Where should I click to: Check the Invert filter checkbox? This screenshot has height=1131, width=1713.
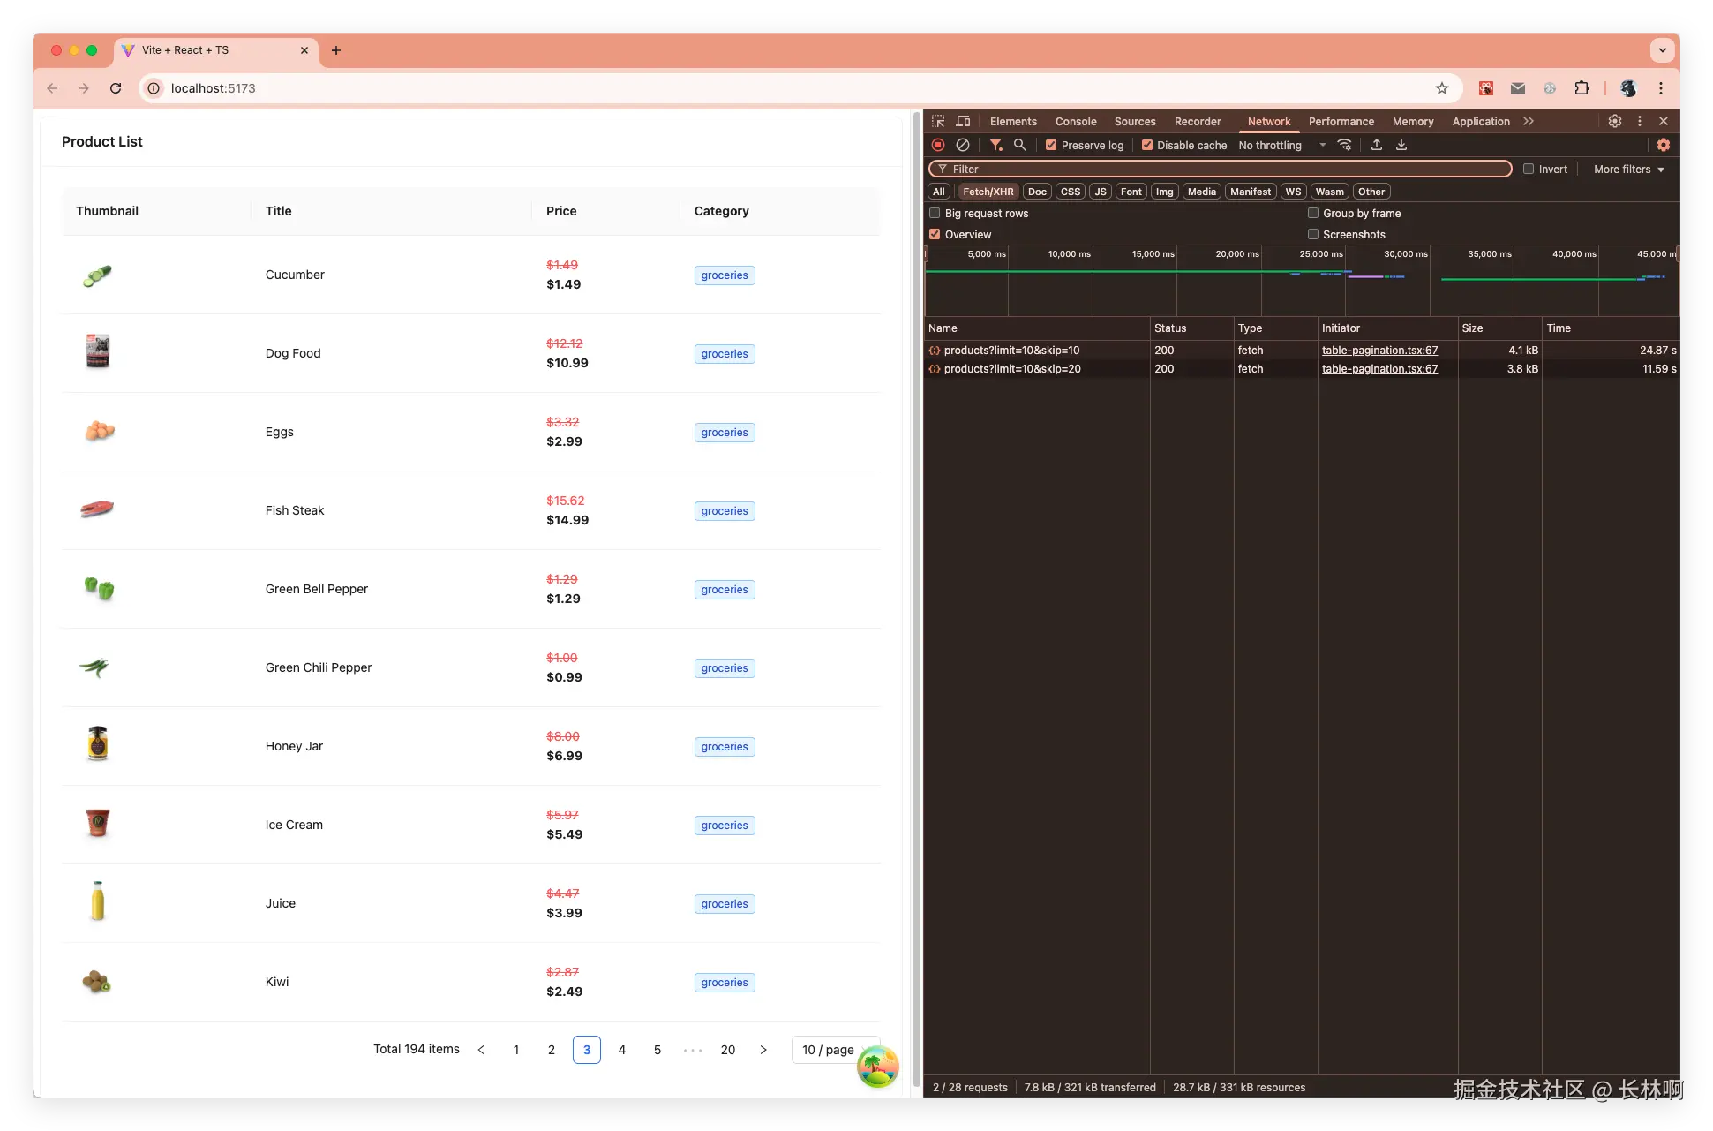[x=1529, y=169]
